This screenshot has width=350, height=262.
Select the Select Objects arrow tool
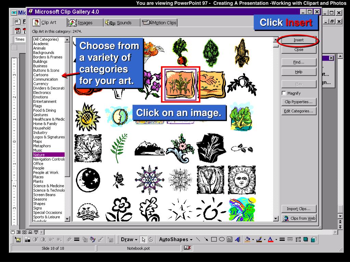coord(143,240)
